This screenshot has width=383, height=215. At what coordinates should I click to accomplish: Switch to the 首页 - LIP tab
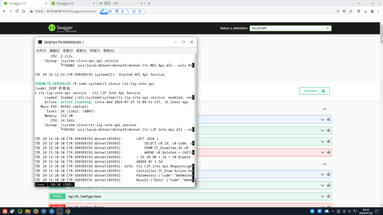(x=121, y=3)
